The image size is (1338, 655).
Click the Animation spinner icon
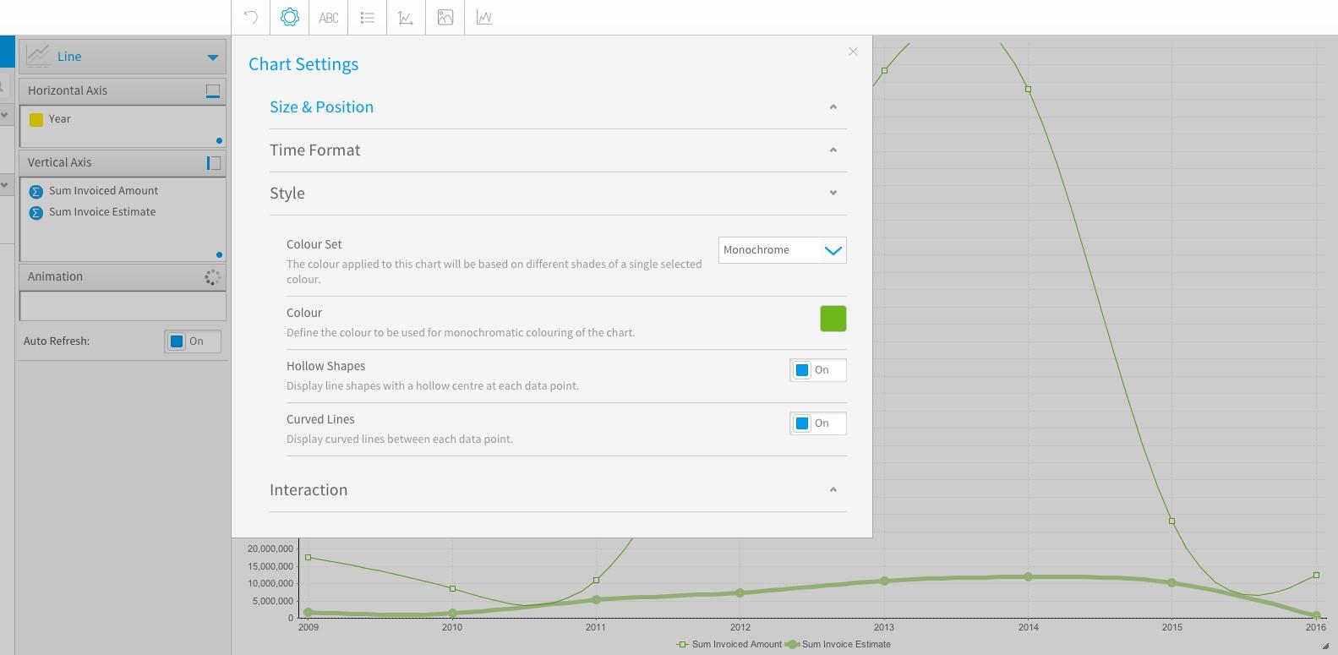point(212,276)
